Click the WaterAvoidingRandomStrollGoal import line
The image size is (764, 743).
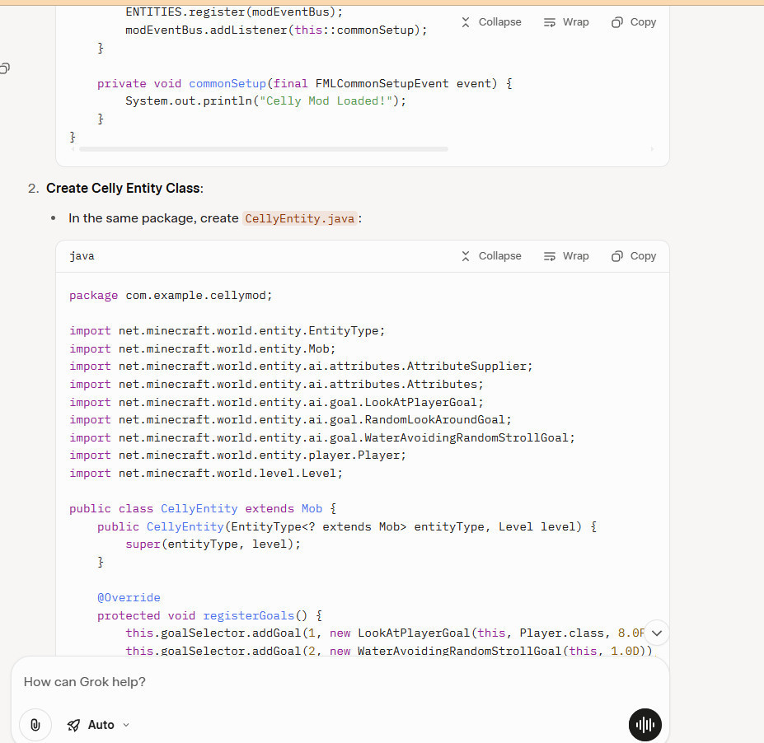(x=321, y=437)
